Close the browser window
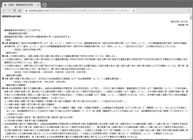This screenshot has height=140, width=193. pyautogui.click(x=189, y=2)
